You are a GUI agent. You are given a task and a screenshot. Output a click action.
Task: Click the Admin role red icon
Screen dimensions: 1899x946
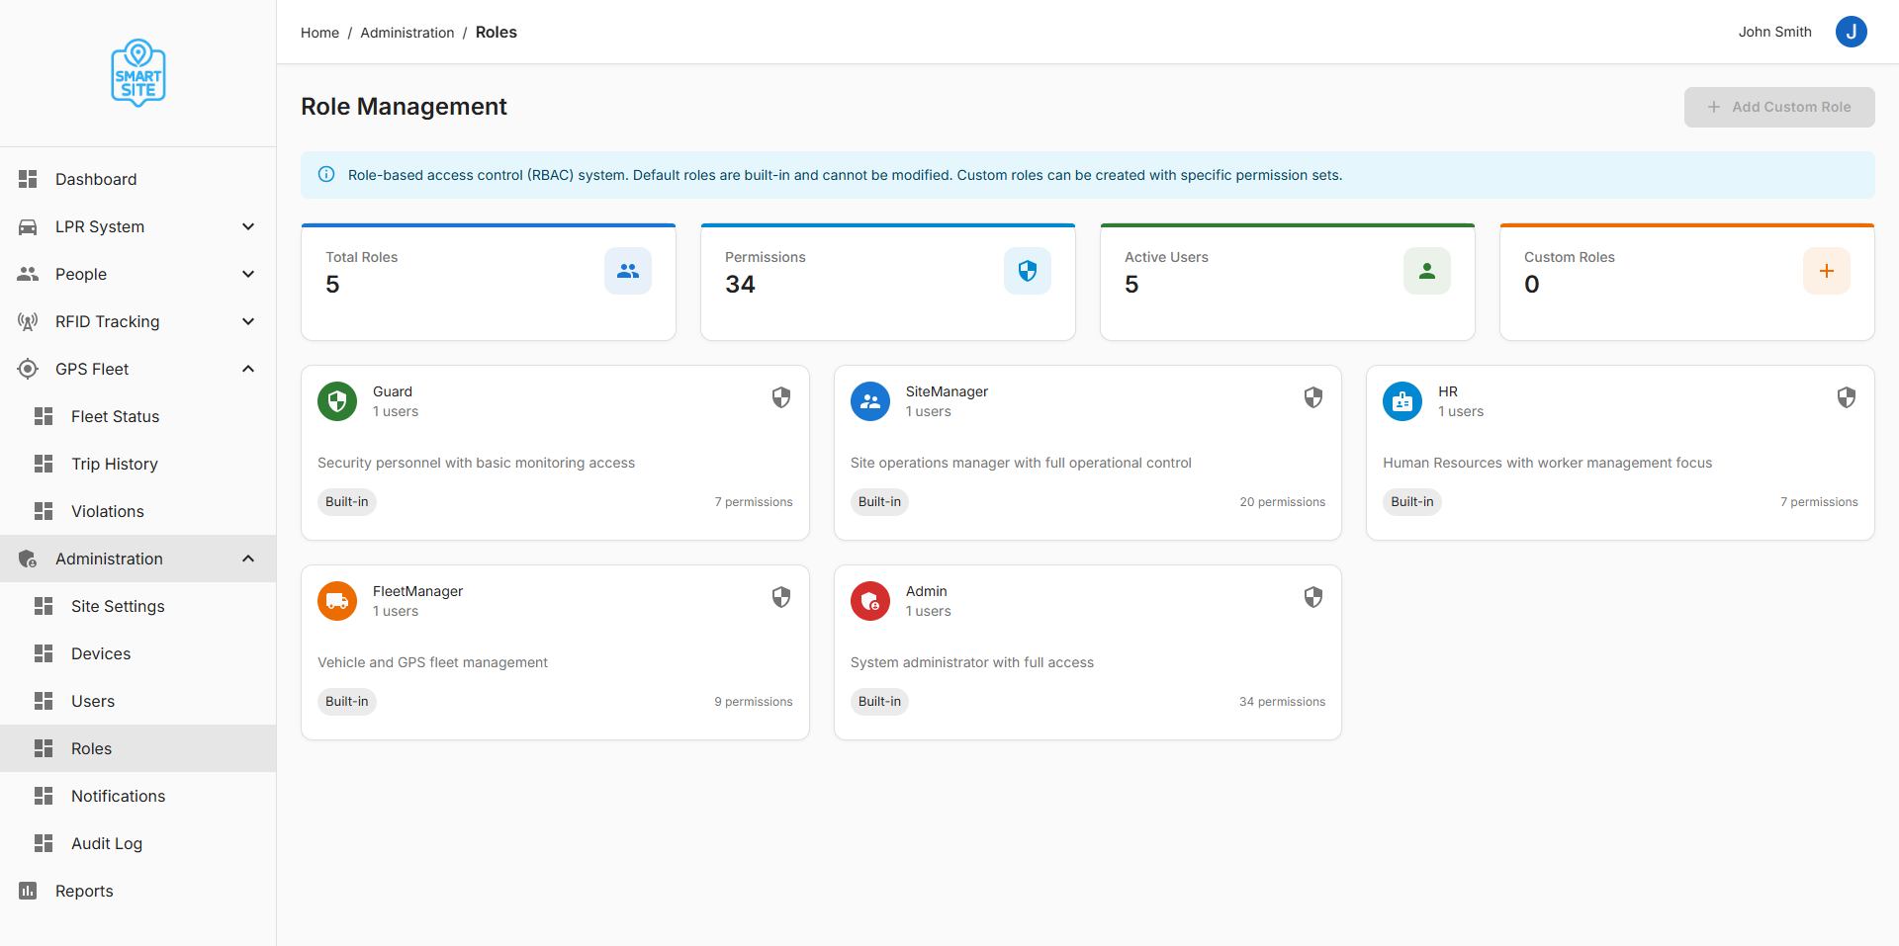point(869,601)
